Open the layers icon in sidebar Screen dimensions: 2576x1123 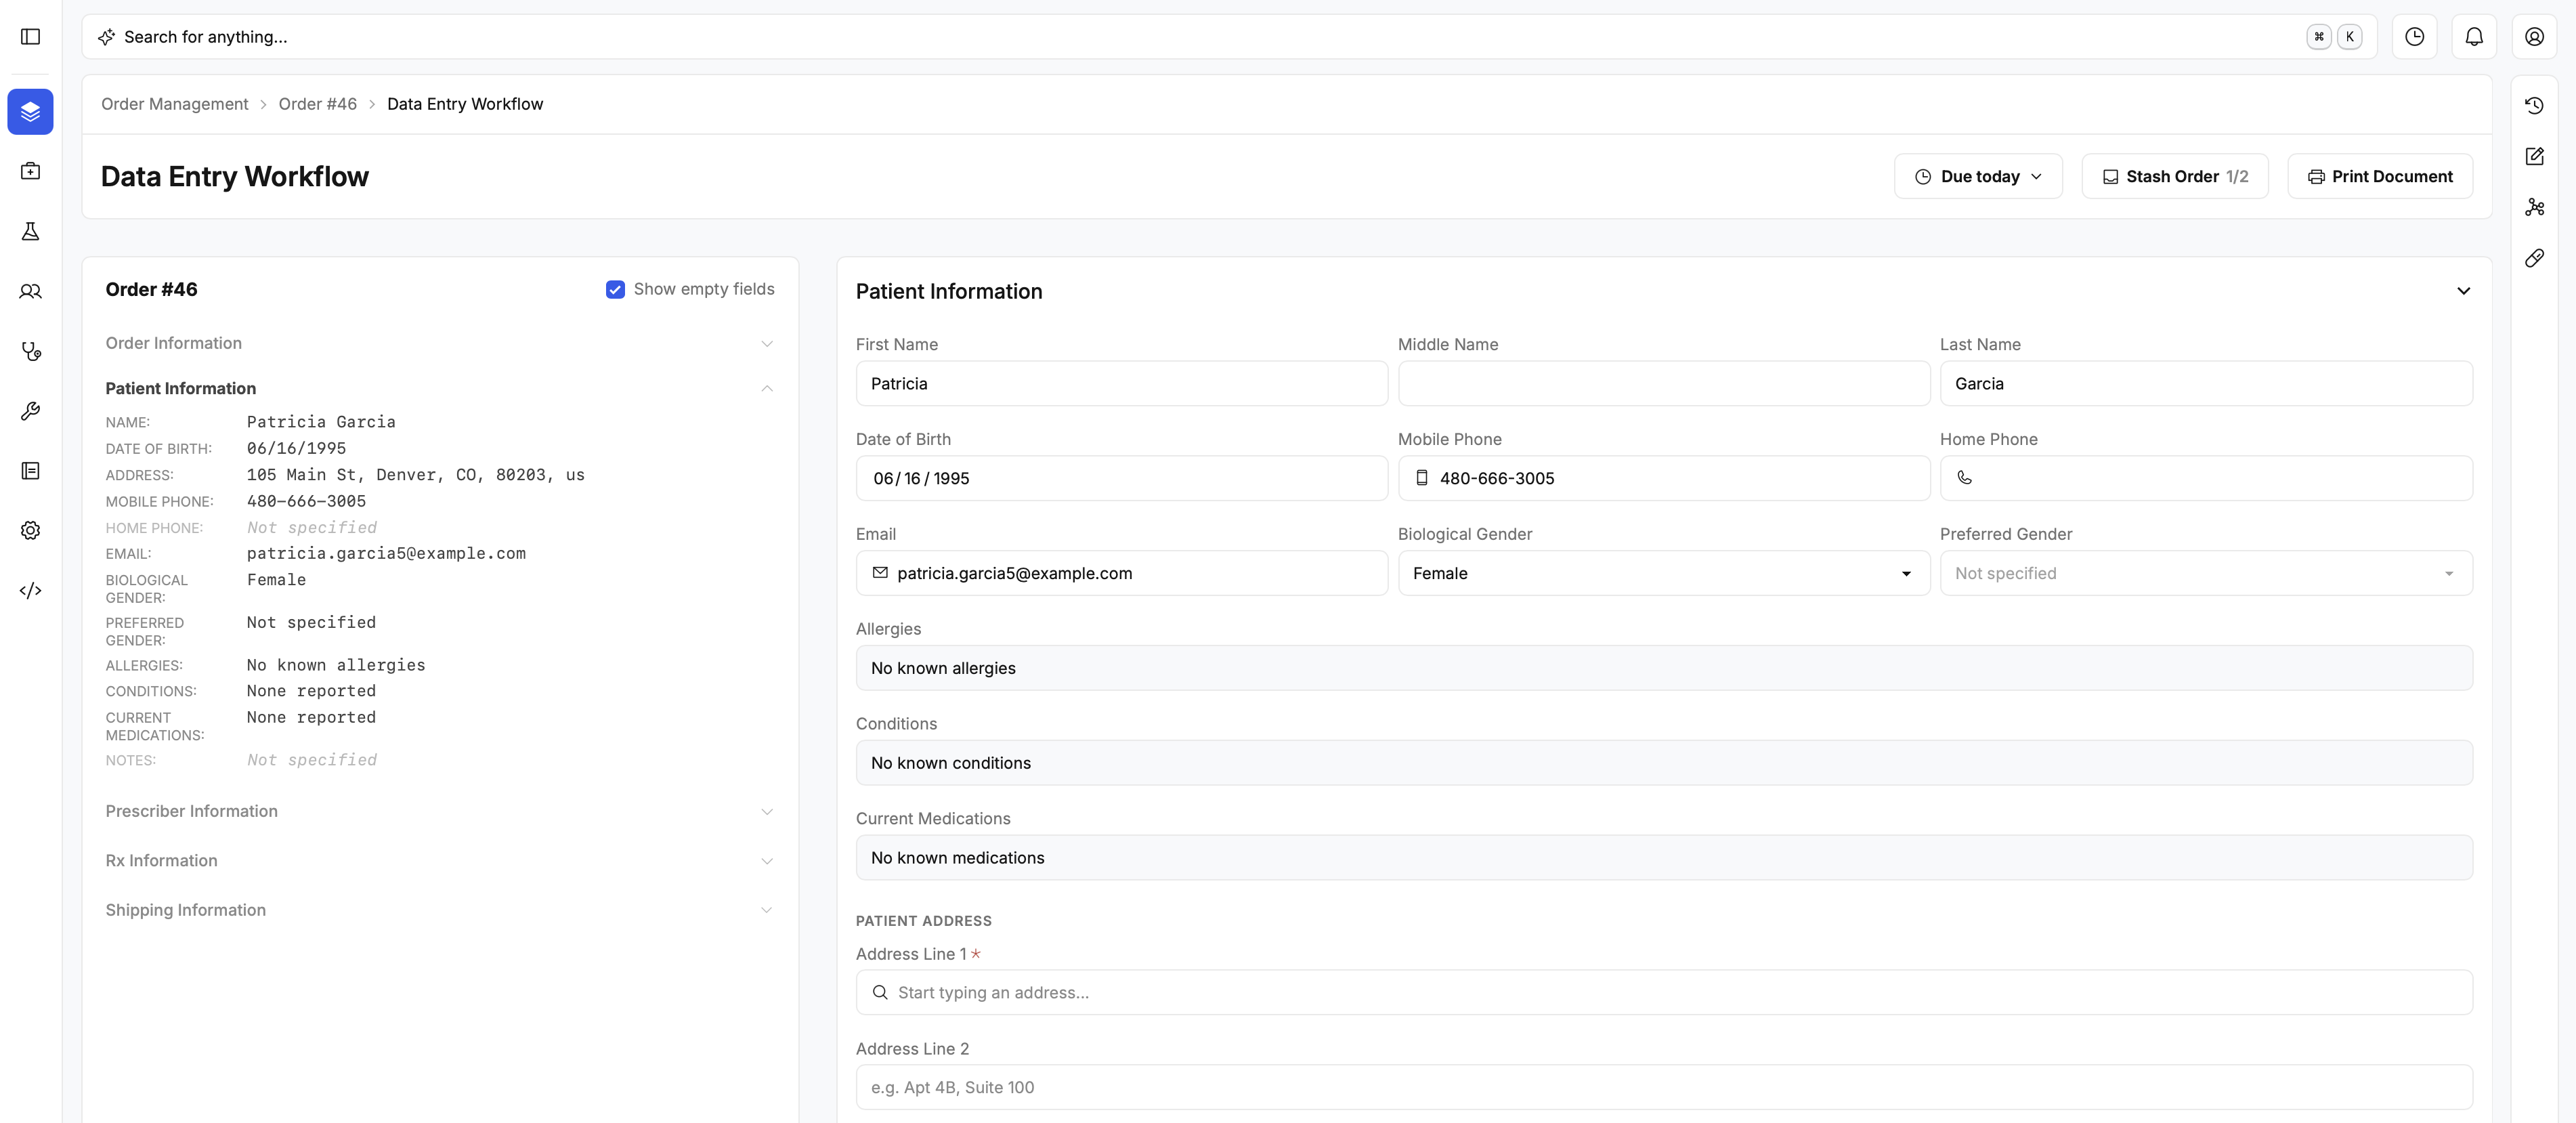tap(30, 111)
